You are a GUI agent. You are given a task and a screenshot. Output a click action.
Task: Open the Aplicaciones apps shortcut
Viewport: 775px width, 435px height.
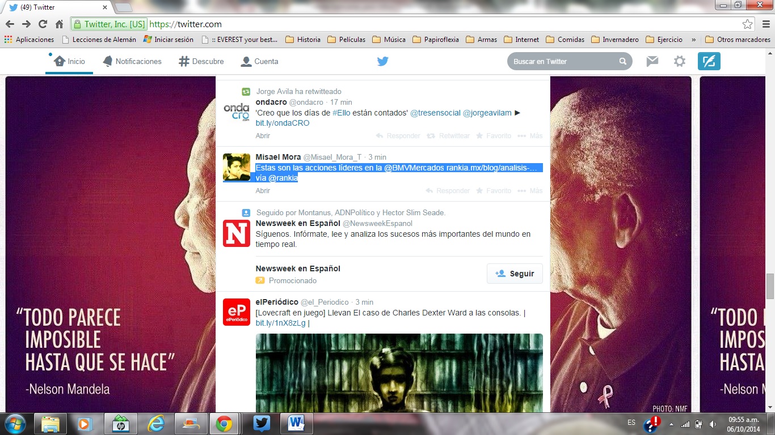tap(29, 40)
